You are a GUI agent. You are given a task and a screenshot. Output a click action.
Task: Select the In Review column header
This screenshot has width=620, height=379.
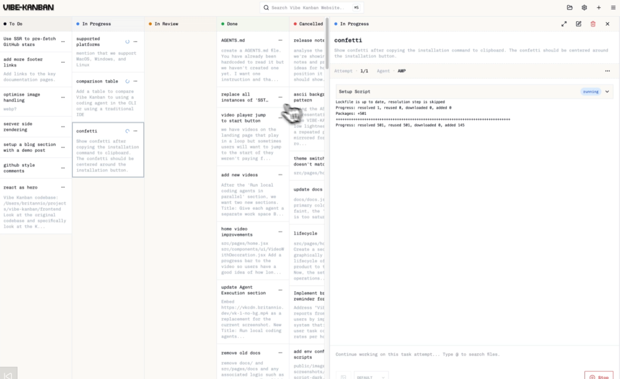[x=180, y=24]
